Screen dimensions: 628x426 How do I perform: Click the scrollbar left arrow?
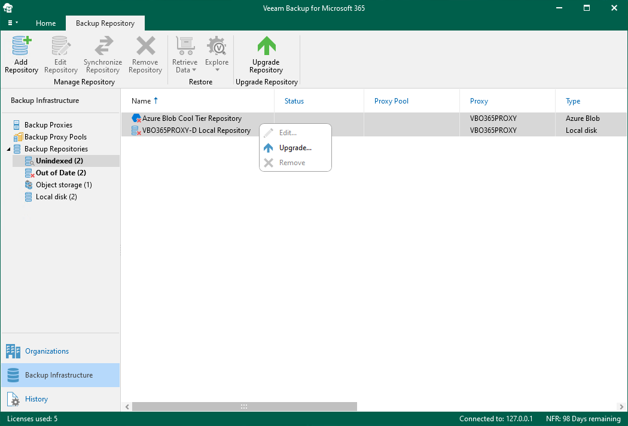coord(127,407)
